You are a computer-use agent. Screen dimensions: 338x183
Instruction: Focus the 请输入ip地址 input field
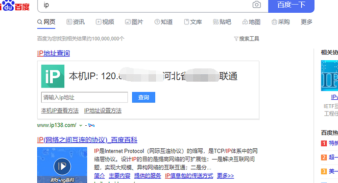click(84, 97)
